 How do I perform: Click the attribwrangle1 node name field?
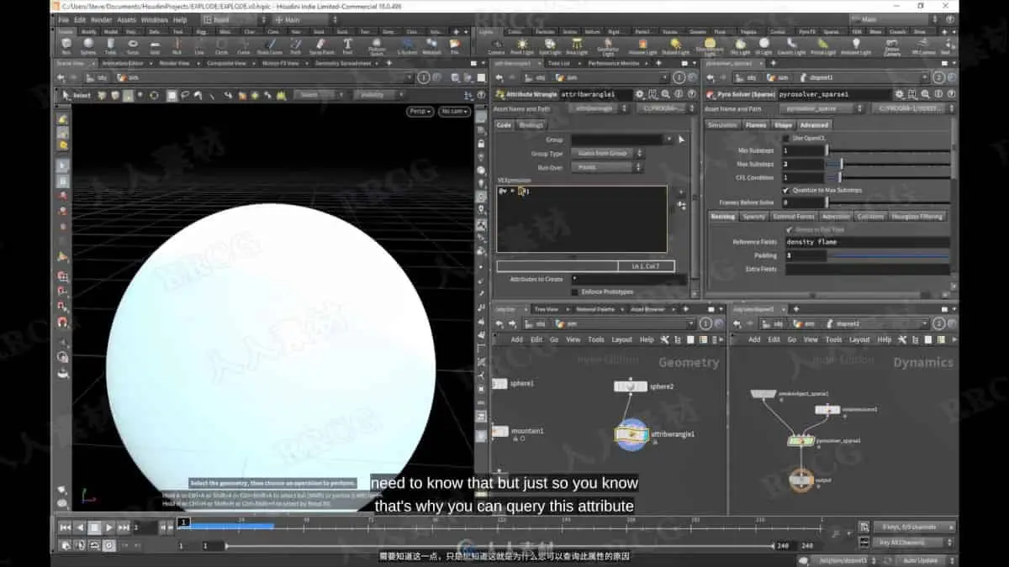[x=598, y=95]
